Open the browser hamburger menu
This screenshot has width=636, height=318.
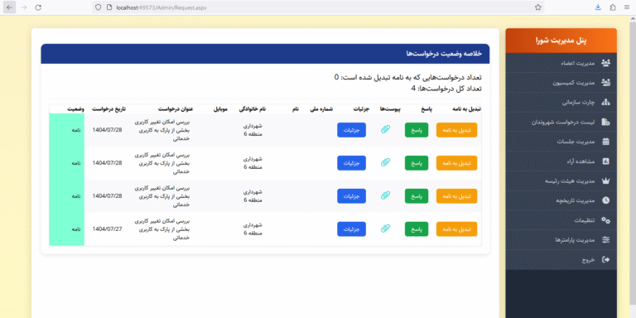point(627,7)
